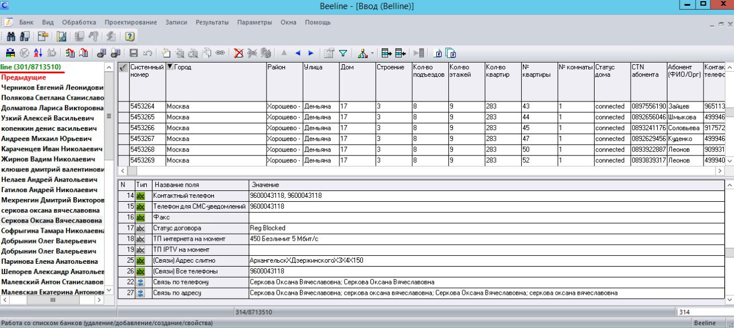Screen dimensions: 734x328
Task: Delete record with the red X icon
Action: coord(239,53)
